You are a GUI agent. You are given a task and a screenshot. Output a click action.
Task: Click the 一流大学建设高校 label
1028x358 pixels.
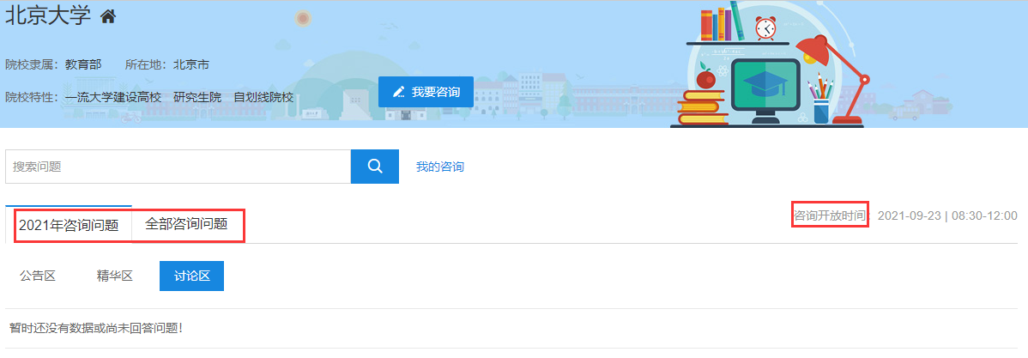coord(113,97)
